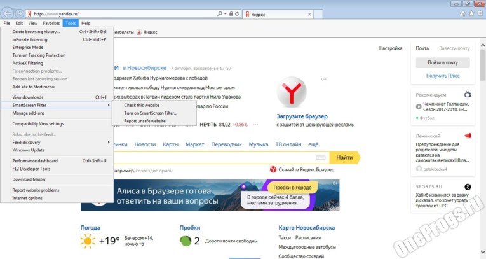
Task: Open the Новости service link
Action: (x=145, y=144)
